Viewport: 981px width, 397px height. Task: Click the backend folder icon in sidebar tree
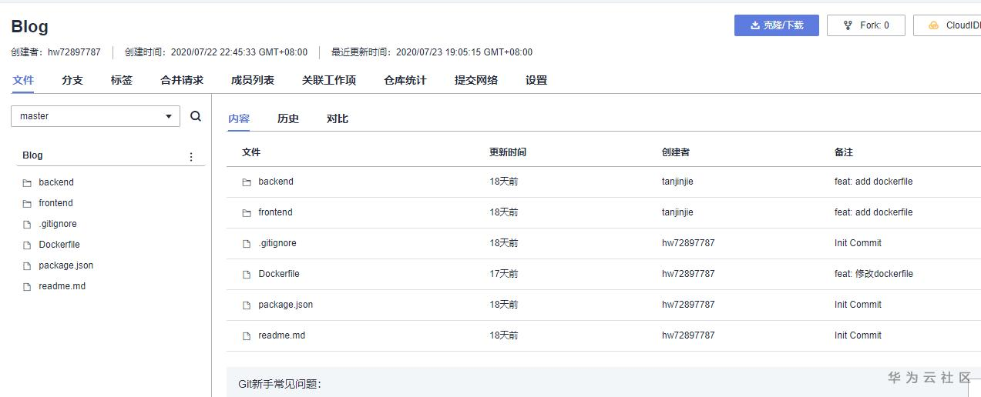point(27,183)
